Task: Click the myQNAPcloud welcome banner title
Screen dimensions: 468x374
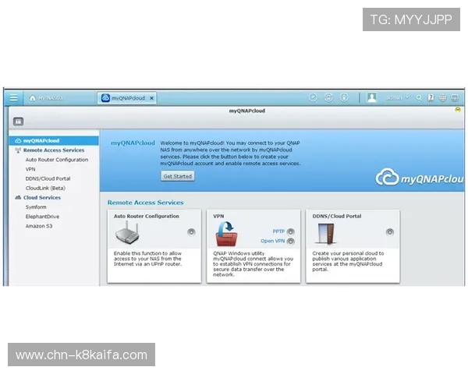Action: (x=133, y=143)
